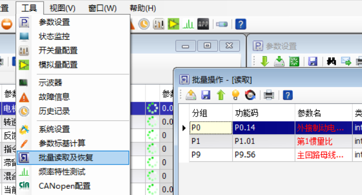Image resolution: width=362 pixels, height=195 pixels.
Task: Select the 主回路母线… parameter name cell
Action: (x=324, y=155)
